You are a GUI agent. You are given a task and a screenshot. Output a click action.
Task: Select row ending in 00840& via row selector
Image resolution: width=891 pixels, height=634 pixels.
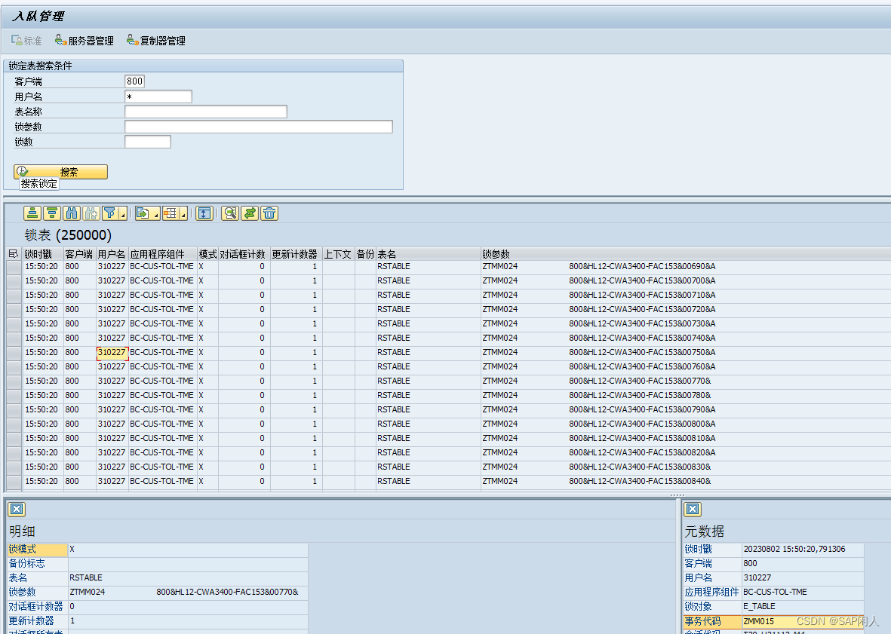(x=14, y=481)
